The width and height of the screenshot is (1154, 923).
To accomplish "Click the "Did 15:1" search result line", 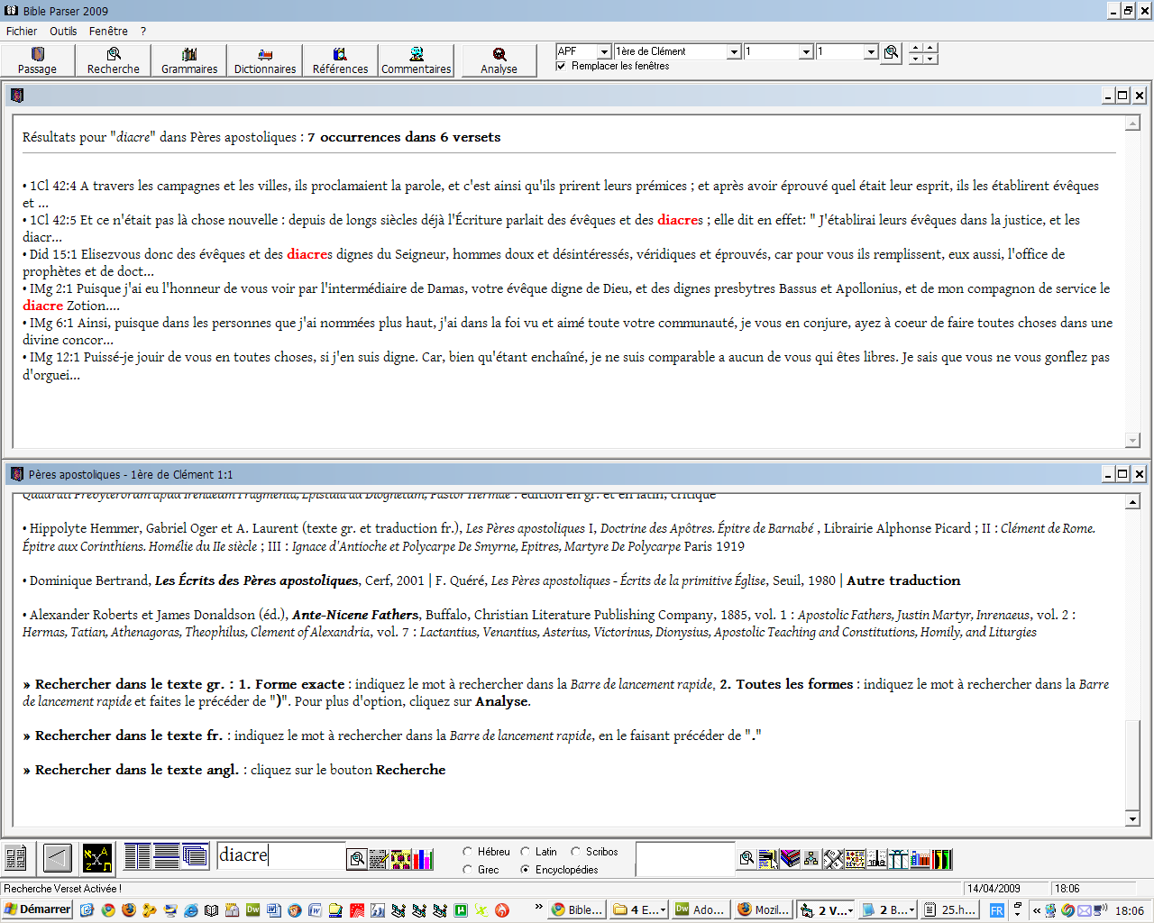I will tap(544, 262).
